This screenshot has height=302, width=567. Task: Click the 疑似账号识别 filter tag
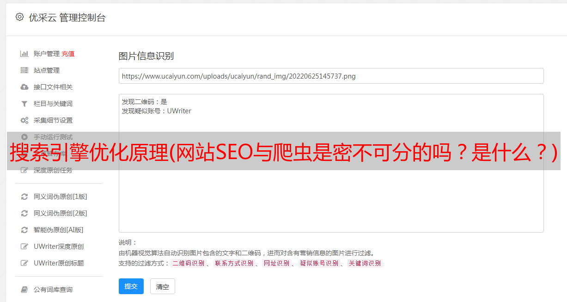click(319, 263)
